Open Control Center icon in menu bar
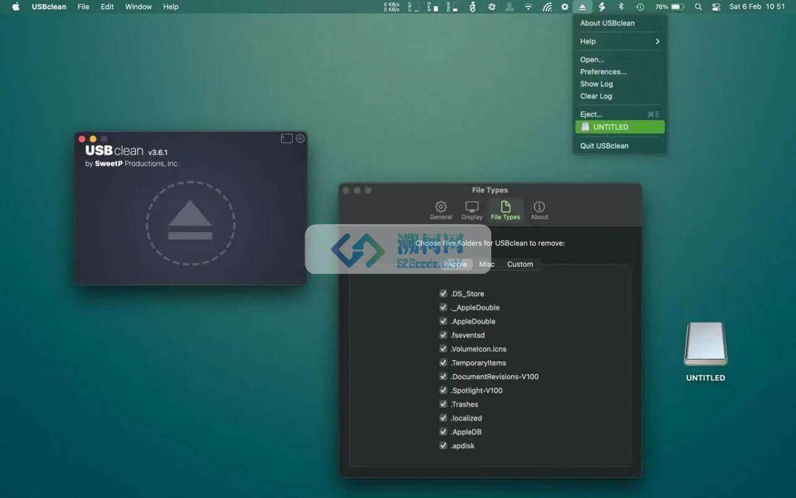The image size is (796, 498). click(x=716, y=7)
